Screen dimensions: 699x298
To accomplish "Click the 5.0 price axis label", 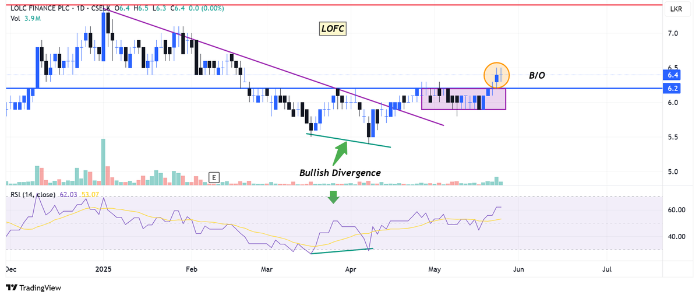I will pos(673,171).
